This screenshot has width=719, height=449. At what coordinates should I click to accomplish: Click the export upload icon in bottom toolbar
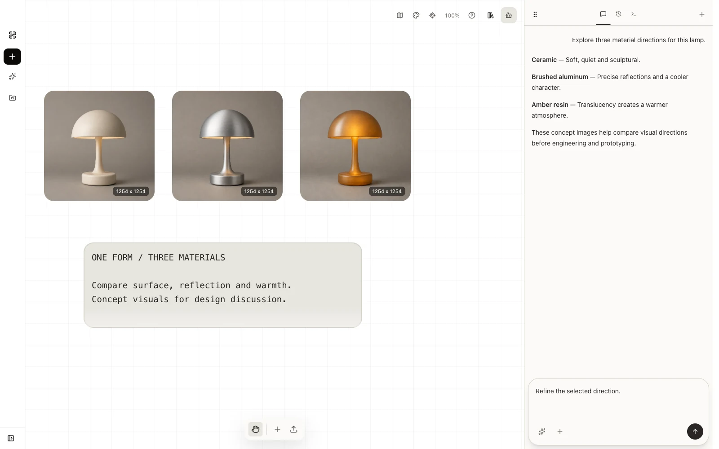click(x=293, y=429)
